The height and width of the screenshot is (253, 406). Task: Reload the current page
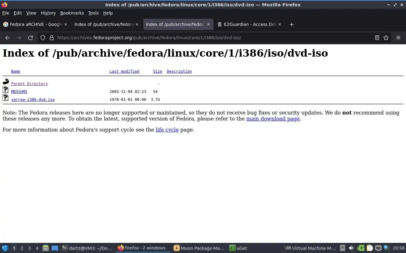[x=30, y=38]
